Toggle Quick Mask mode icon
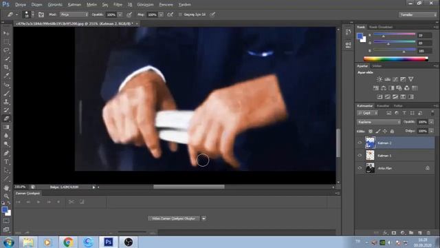The image size is (440, 248). click(x=6, y=221)
